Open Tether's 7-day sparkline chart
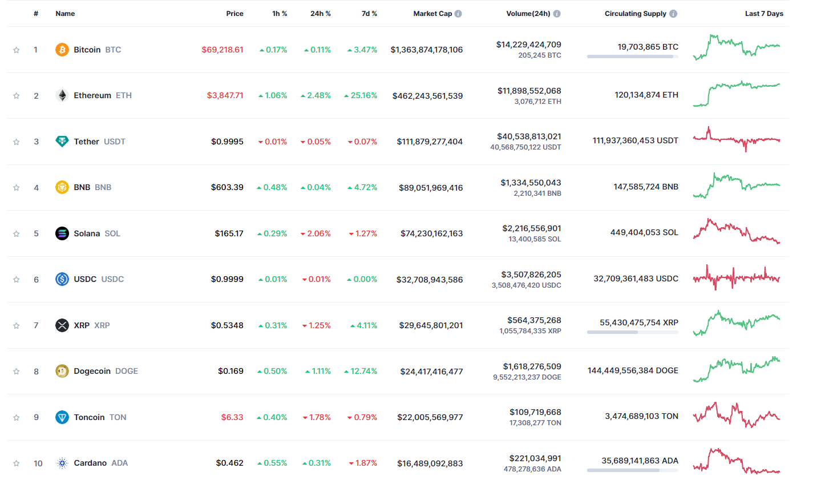 click(x=737, y=139)
